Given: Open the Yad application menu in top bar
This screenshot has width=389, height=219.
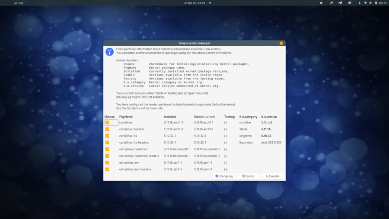Looking at the screenshot, I should click(x=19, y=3).
